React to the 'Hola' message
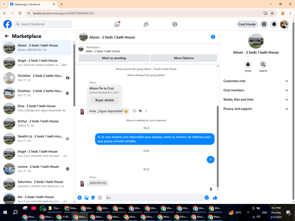Image resolution: width=295 pixels, height=221 pixels. [x=135, y=111]
